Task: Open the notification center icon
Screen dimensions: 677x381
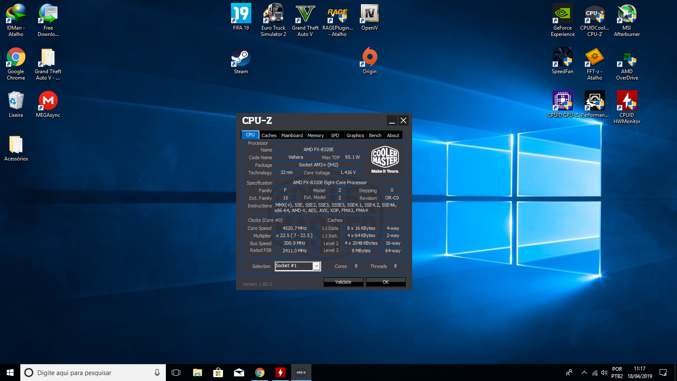Action: click(663, 373)
